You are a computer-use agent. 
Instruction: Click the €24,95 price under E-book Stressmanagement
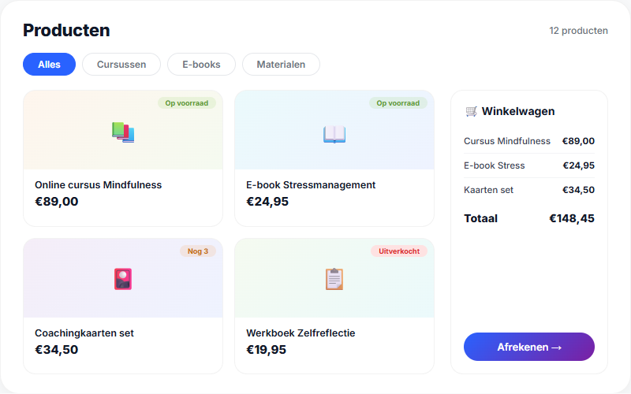click(267, 202)
